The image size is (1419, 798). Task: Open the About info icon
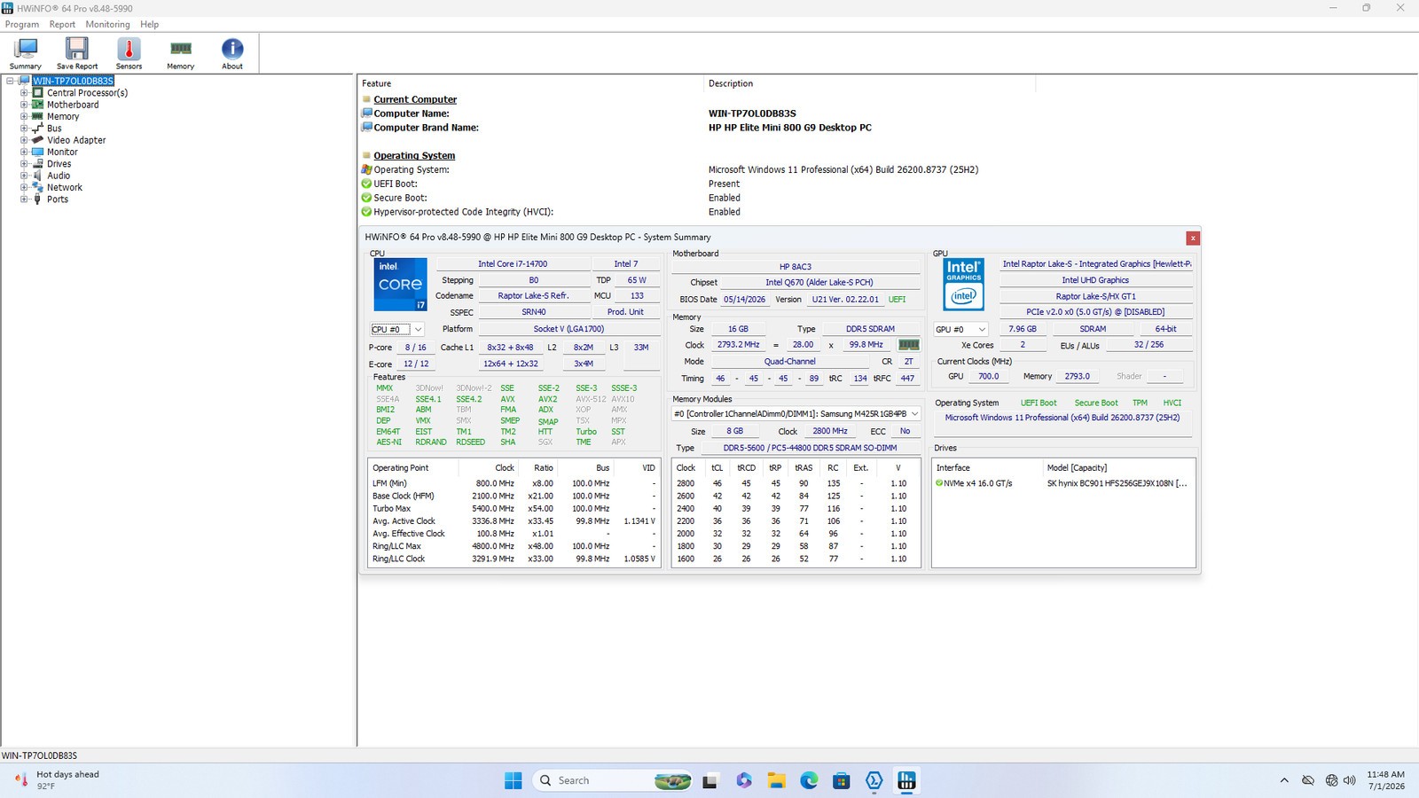coord(232,53)
